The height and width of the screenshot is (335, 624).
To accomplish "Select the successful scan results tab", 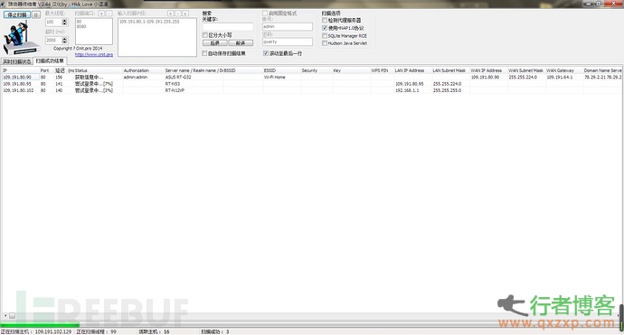I will coord(50,60).
